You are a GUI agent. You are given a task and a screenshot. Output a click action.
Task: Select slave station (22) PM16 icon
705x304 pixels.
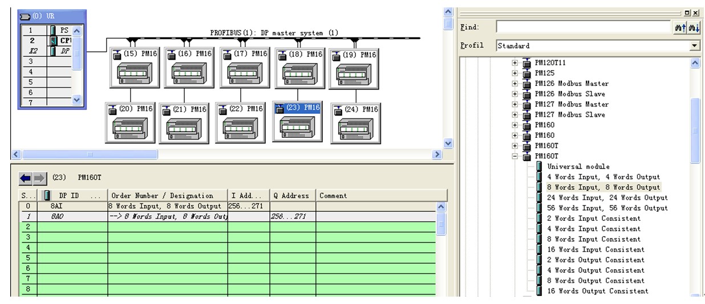point(241,122)
